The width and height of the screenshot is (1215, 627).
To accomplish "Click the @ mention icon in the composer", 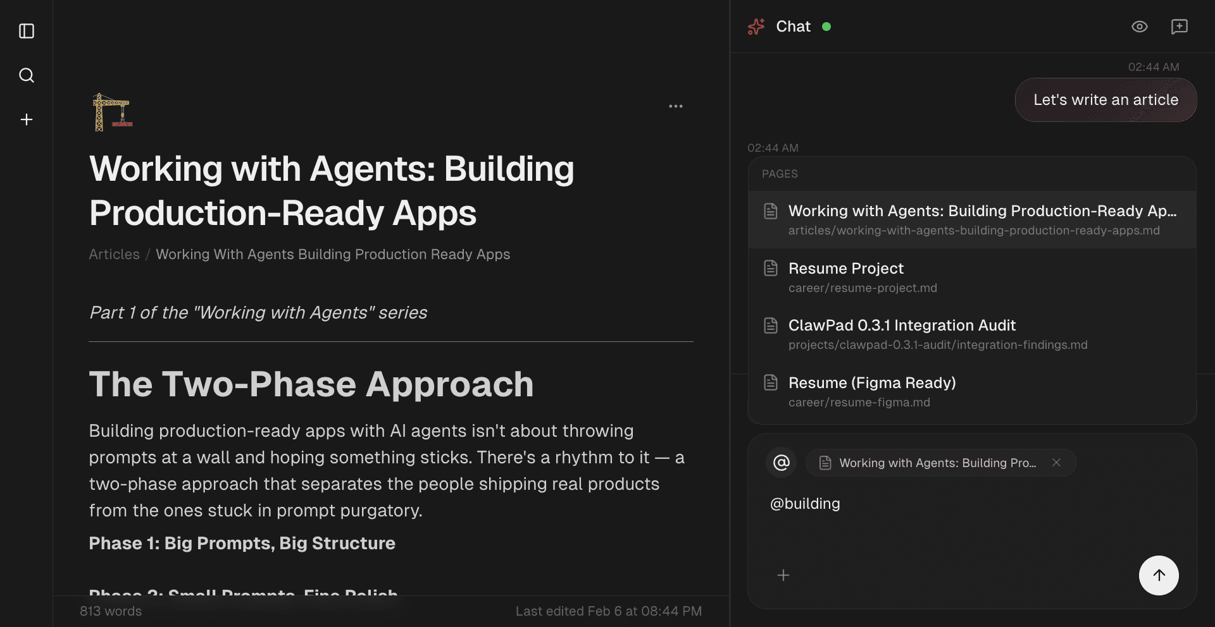I will (x=781, y=462).
